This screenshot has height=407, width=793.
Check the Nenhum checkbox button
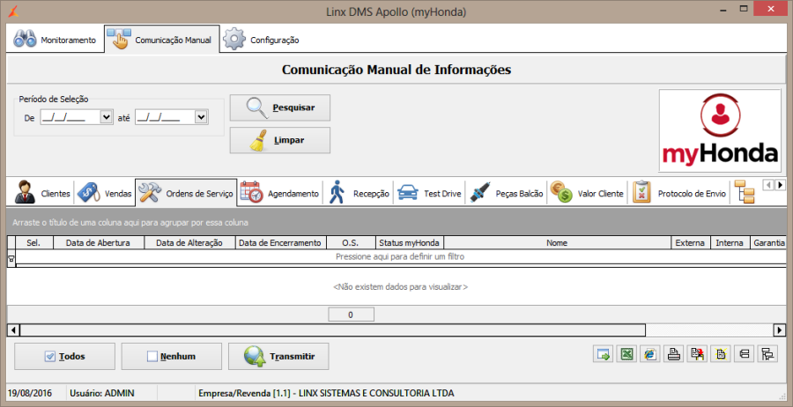pos(172,357)
